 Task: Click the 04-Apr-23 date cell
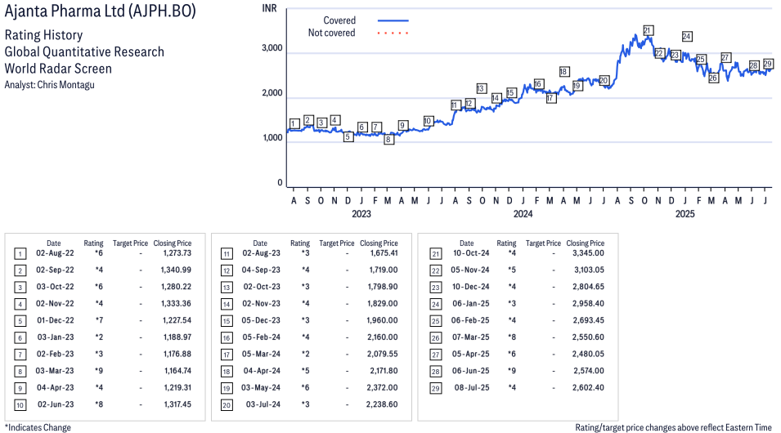point(56,388)
